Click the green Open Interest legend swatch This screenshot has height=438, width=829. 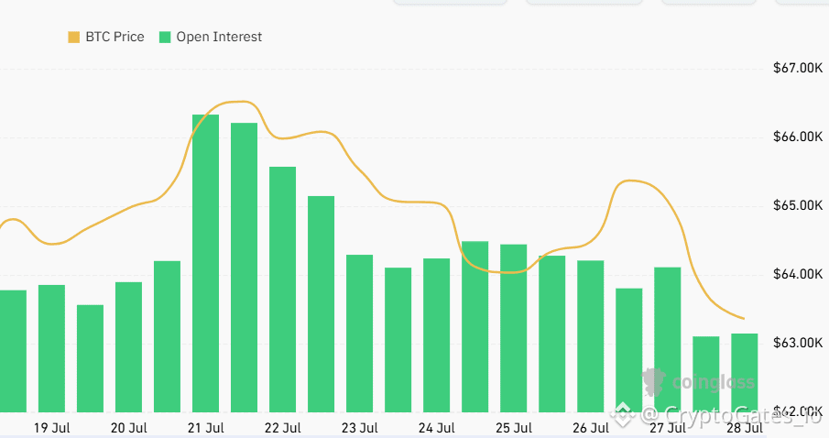tap(165, 37)
